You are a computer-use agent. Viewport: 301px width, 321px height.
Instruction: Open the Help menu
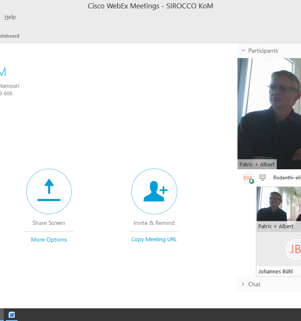[x=10, y=17]
